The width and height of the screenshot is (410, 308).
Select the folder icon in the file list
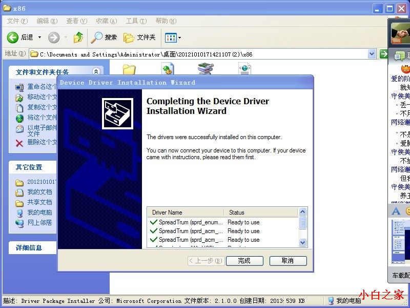click(x=129, y=69)
